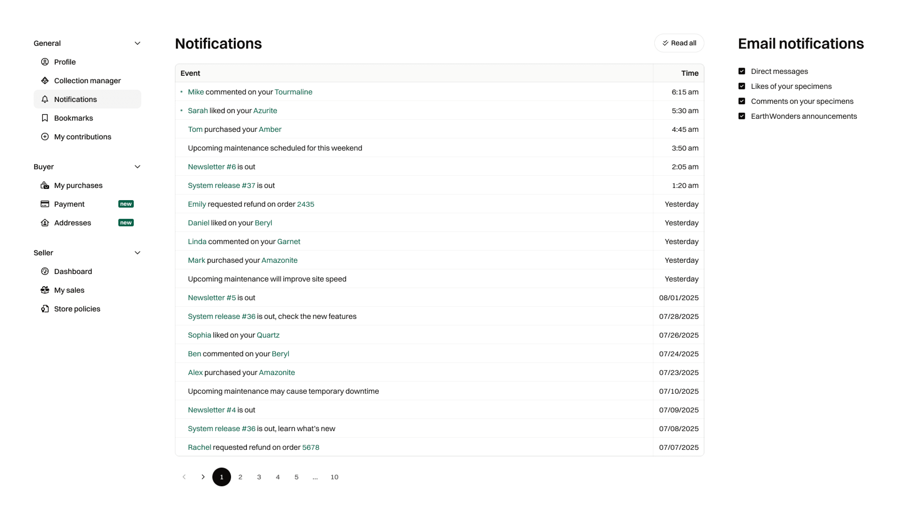Click the Payment credit card icon
Screen dimensions: 898x505
point(45,204)
